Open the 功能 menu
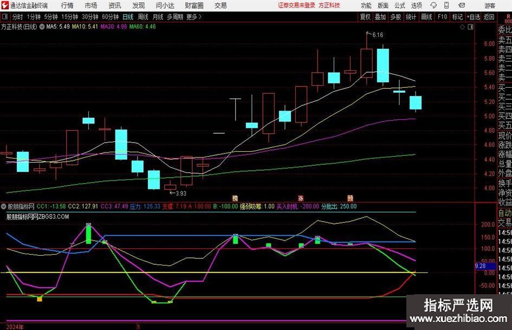The width and height of the screenshot is (512, 330). [366, 5]
